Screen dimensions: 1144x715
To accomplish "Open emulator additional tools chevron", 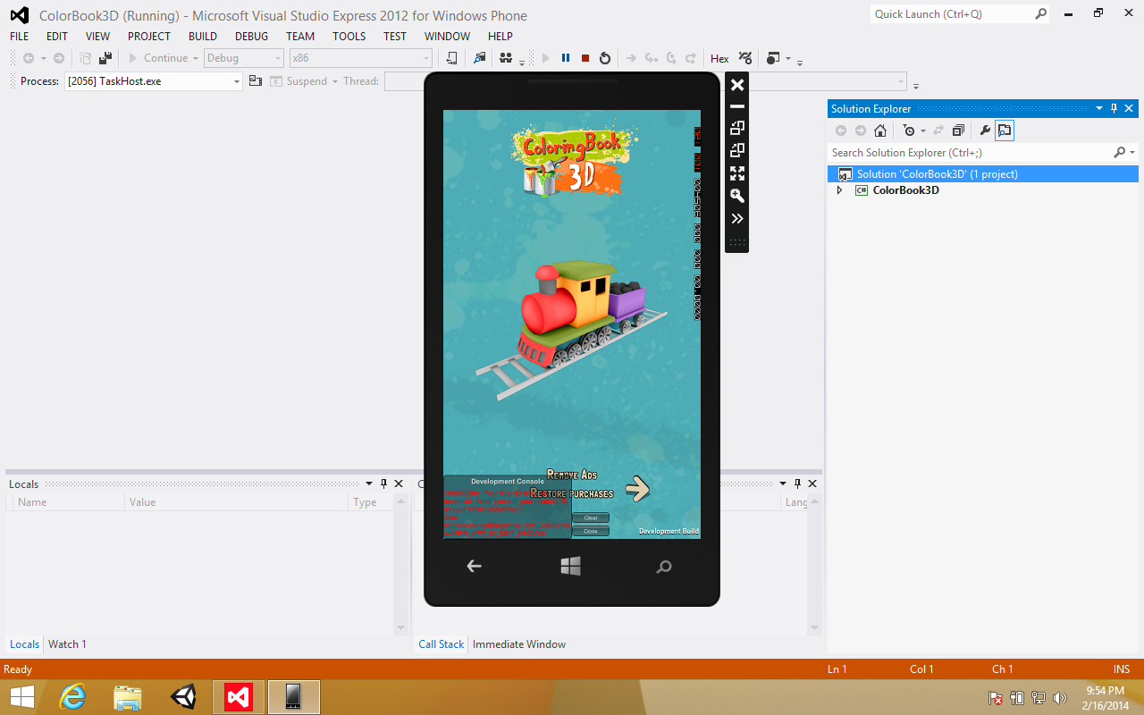I will 737,219.
